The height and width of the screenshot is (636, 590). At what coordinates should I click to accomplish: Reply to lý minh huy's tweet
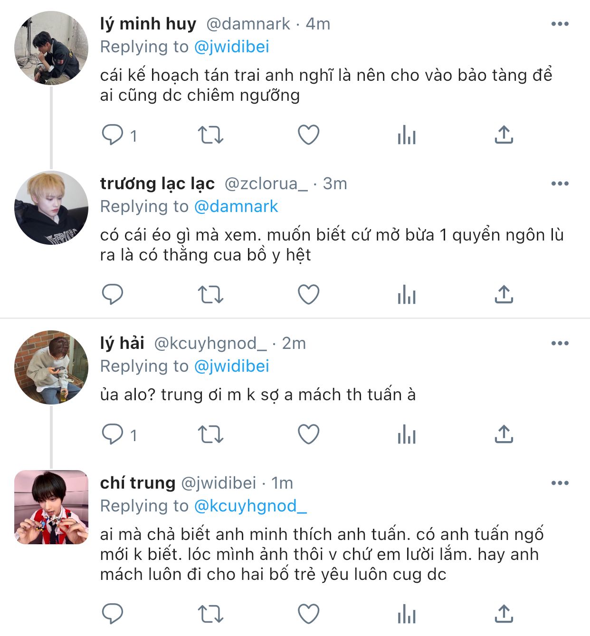(x=113, y=135)
